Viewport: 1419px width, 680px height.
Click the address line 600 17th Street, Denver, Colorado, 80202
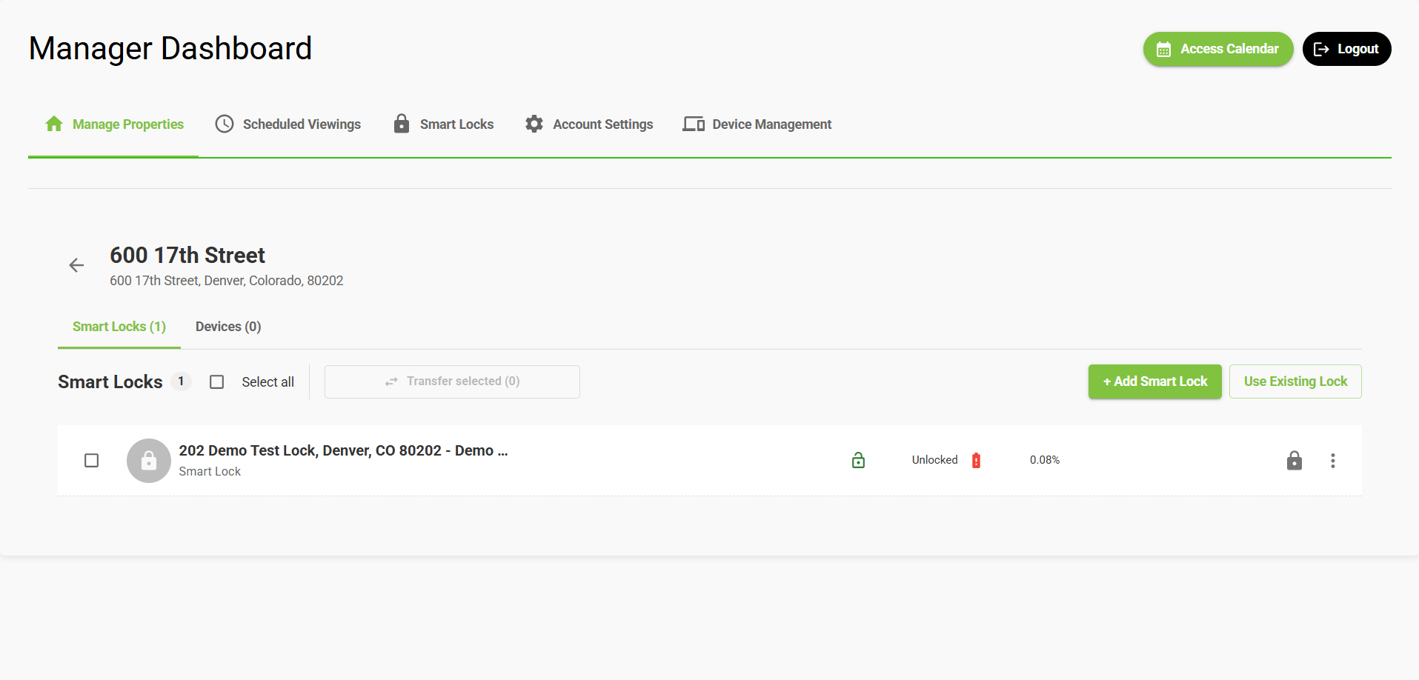pos(227,281)
